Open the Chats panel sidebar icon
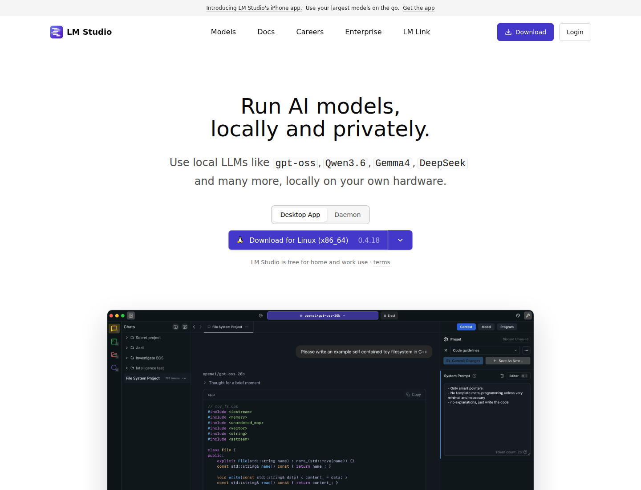The image size is (641, 490). click(114, 328)
